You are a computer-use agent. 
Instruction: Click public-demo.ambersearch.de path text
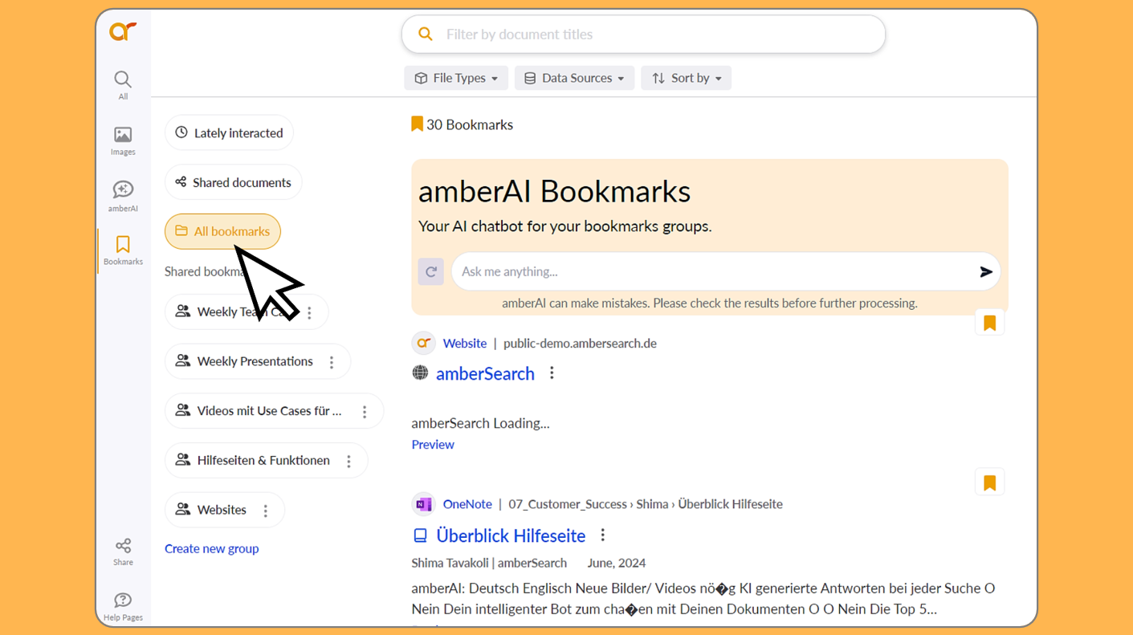pos(580,343)
